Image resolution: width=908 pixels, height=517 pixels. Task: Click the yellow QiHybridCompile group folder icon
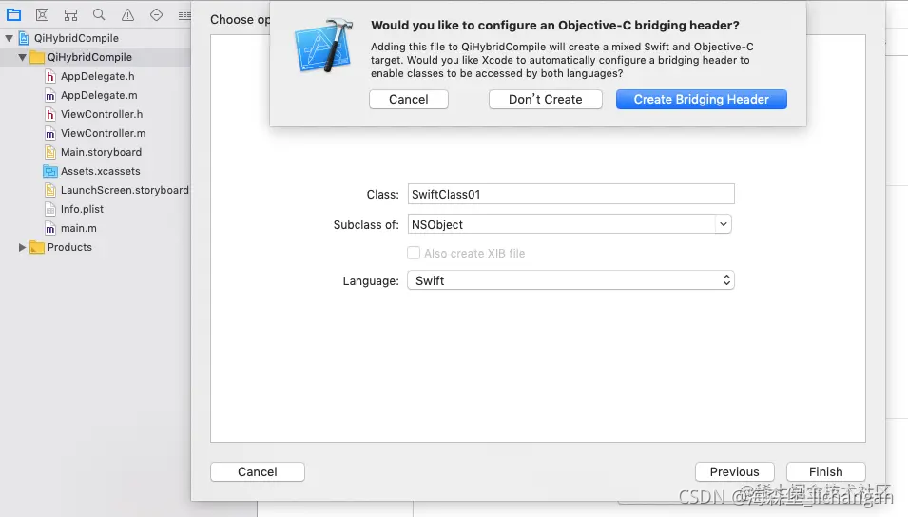coord(37,57)
